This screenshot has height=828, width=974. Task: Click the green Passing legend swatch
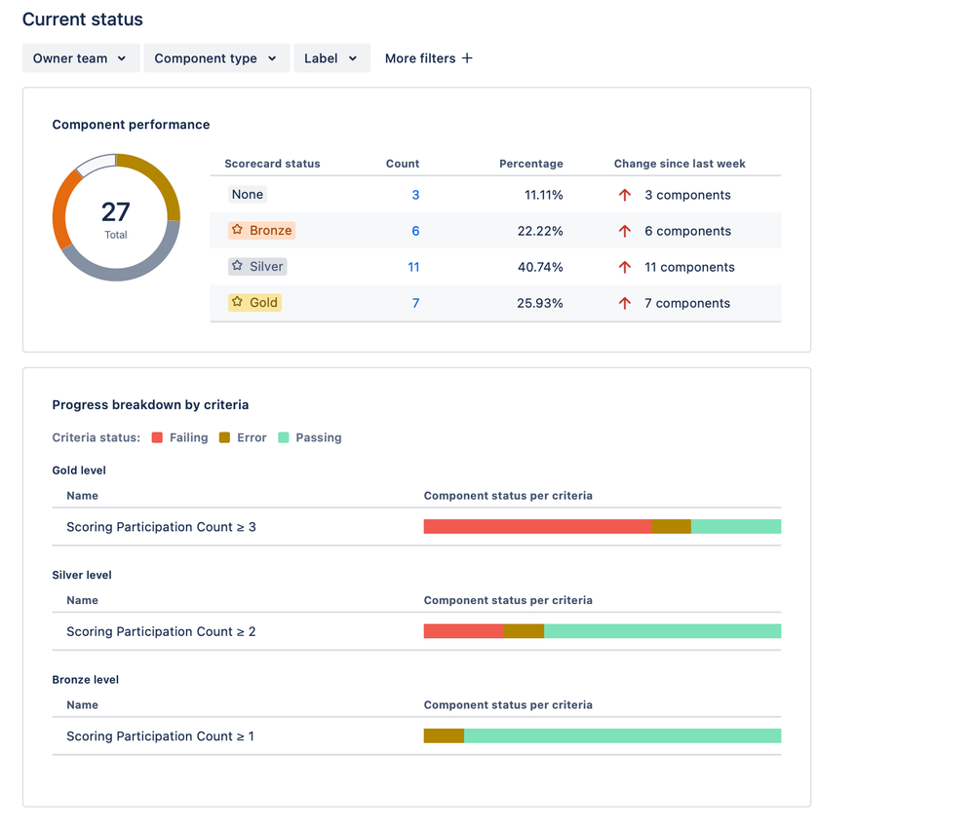click(284, 437)
